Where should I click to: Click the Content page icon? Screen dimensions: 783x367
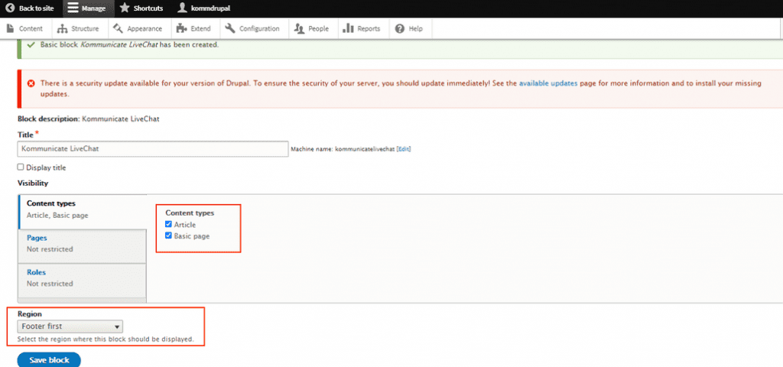(x=10, y=28)
